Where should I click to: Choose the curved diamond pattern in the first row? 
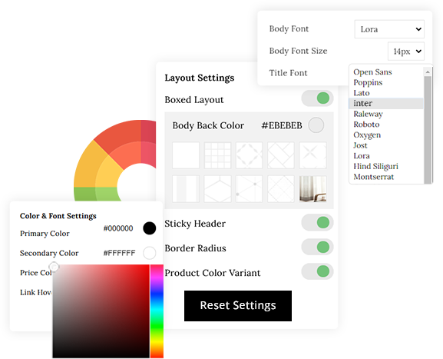point(250,155)
